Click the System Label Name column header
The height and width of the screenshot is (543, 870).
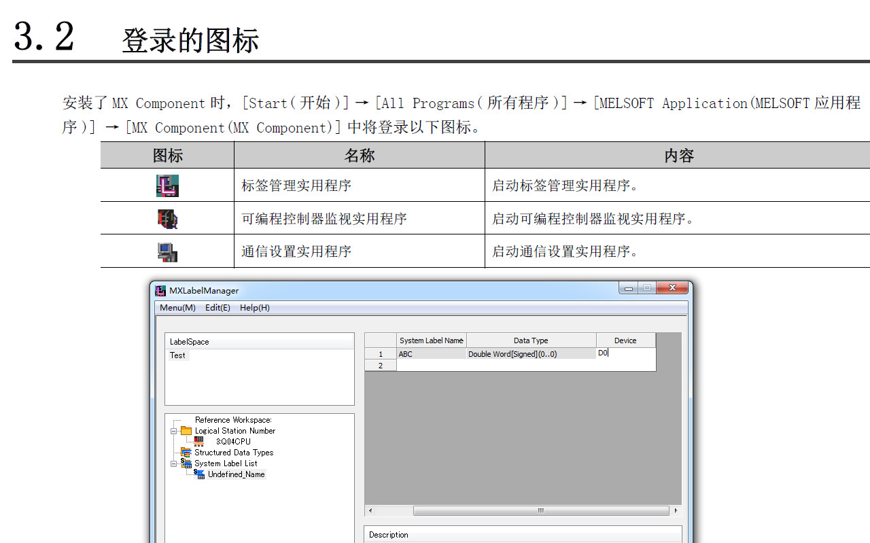click(x=431, y=340)
